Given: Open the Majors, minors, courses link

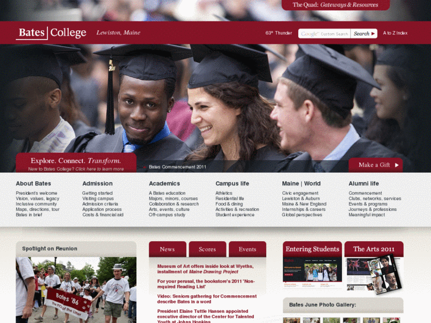Looking at the screenshot, I should [173, 199].
